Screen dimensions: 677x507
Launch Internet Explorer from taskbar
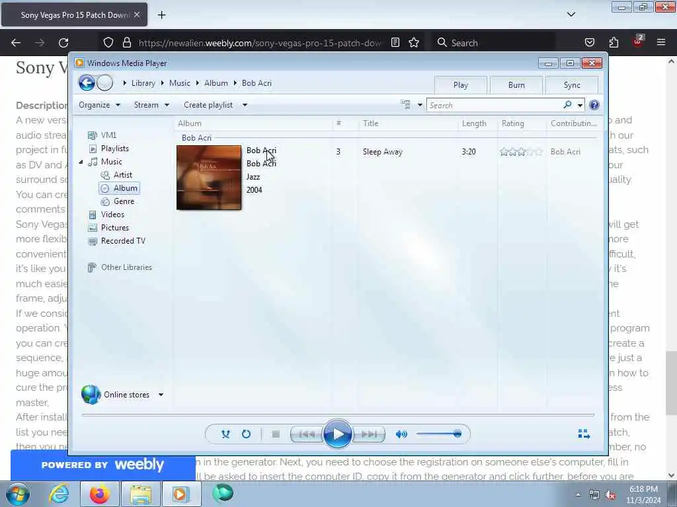pos(59,494)
